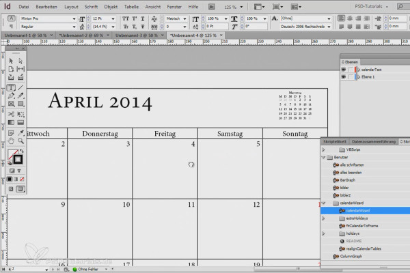
Task: Pick the Free Transform tool
Action: pyautogui.click(x=20, y=114)
